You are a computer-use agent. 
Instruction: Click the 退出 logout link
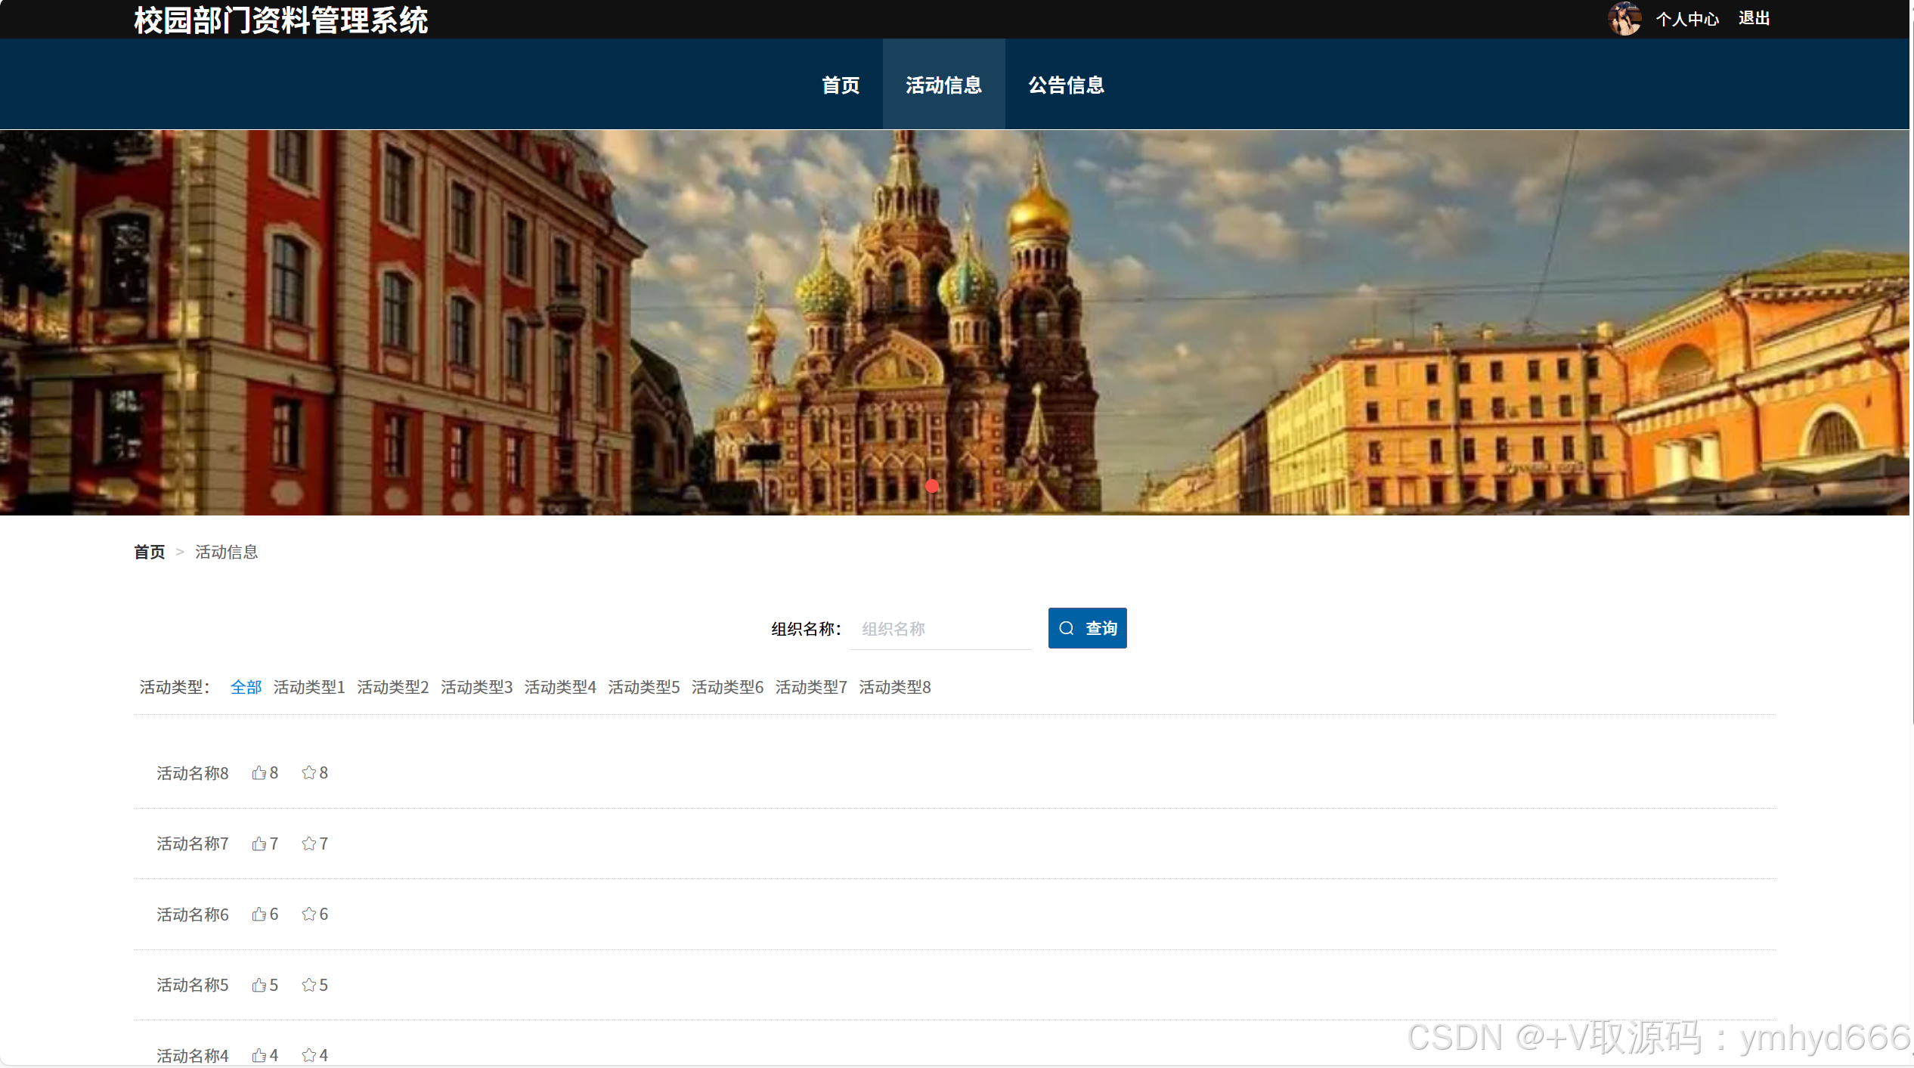coord(1754,18)
